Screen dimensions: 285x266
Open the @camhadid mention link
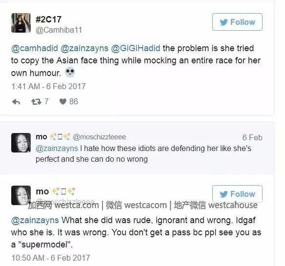click(x=35, y=48)
